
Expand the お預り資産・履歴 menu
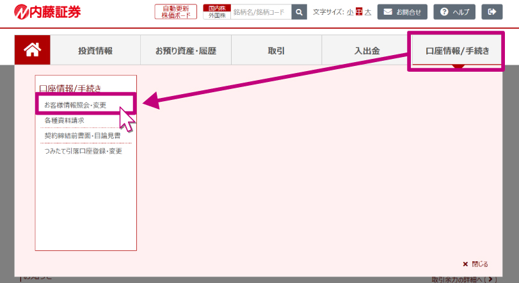pos(186,51)
